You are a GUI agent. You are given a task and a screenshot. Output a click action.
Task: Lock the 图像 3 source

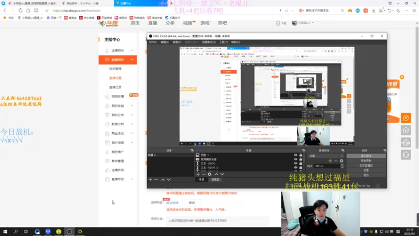[x=301, y=155]
